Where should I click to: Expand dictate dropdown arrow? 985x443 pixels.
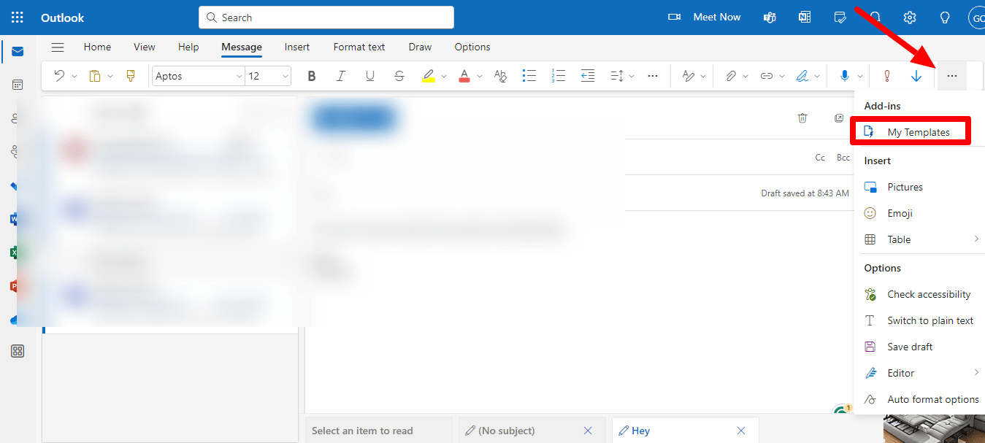click(860, 76)
